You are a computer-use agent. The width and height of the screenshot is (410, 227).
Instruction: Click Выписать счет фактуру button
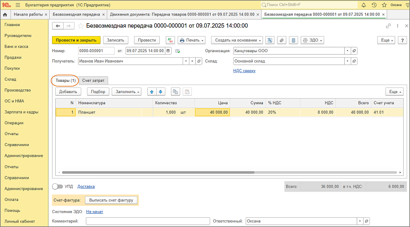point(111,200)
